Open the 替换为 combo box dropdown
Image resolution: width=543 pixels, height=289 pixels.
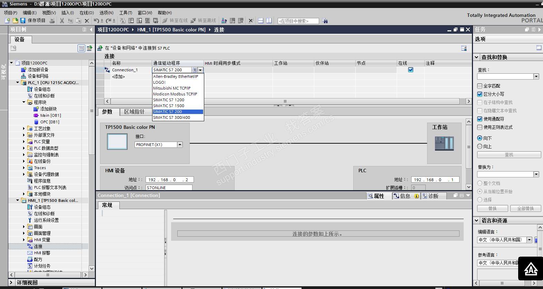(536, 174)
